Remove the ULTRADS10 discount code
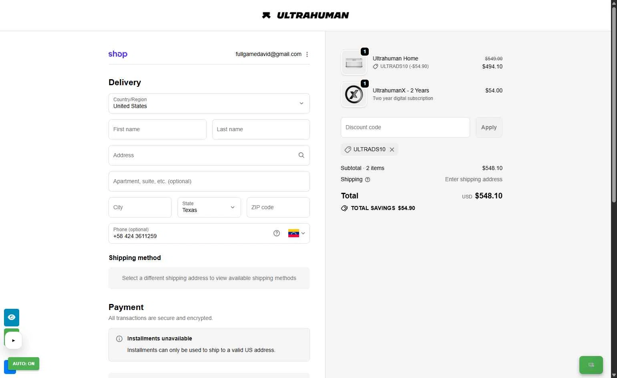 point(392,149)
